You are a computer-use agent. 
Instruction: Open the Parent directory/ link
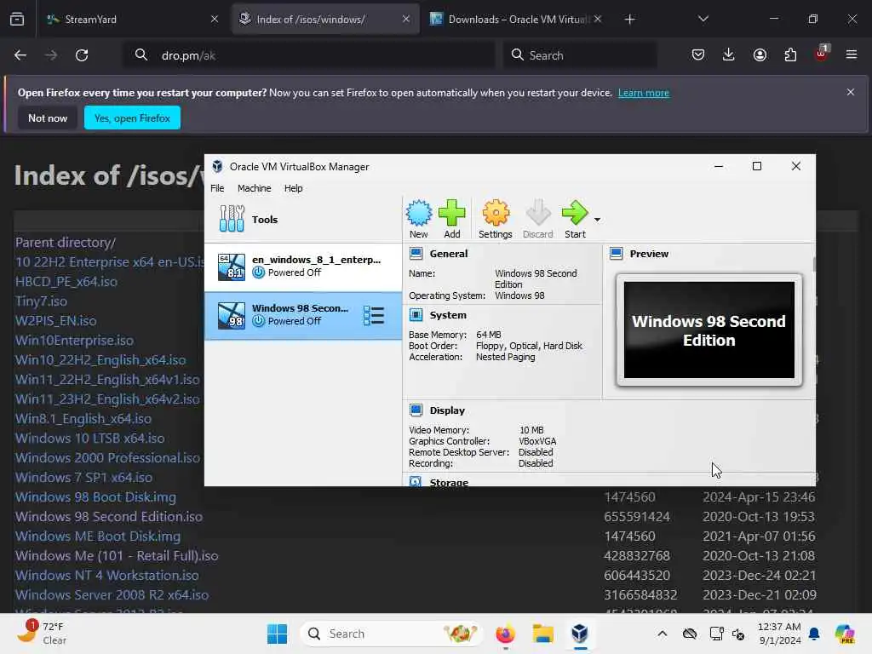(x=66, y=243)
